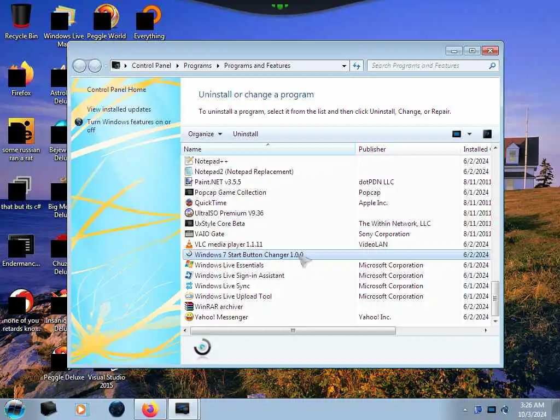Open View installed updates link
This screenshot has height=420, width=560.
point(119,109)
